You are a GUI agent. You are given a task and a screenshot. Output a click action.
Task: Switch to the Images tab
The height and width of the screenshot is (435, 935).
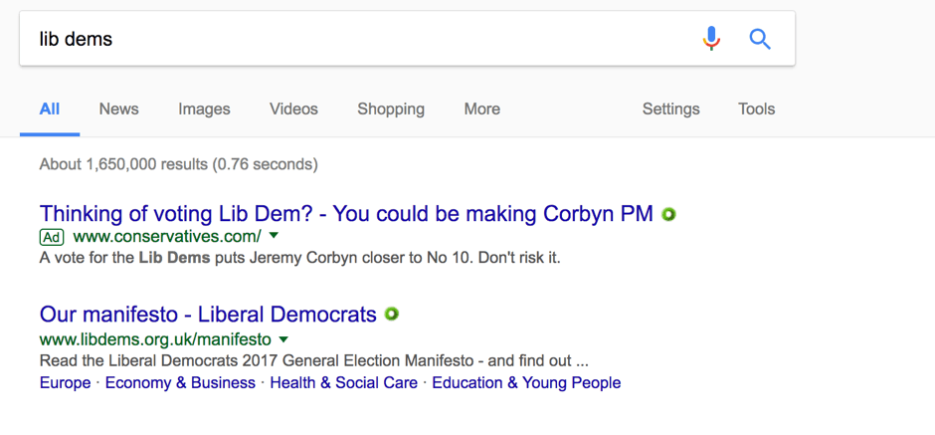coord(204,109)
